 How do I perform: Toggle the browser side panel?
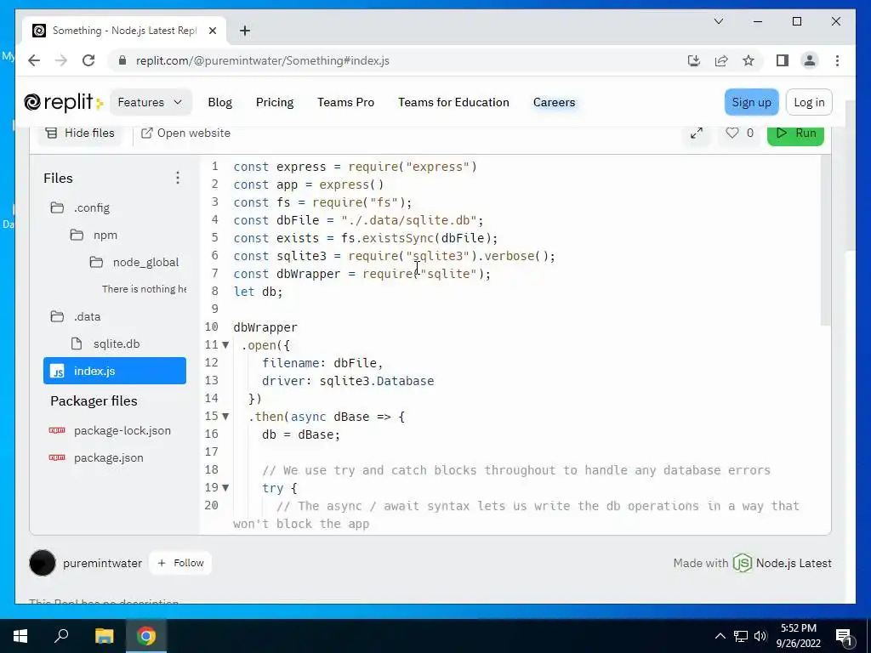pos(783,60)
